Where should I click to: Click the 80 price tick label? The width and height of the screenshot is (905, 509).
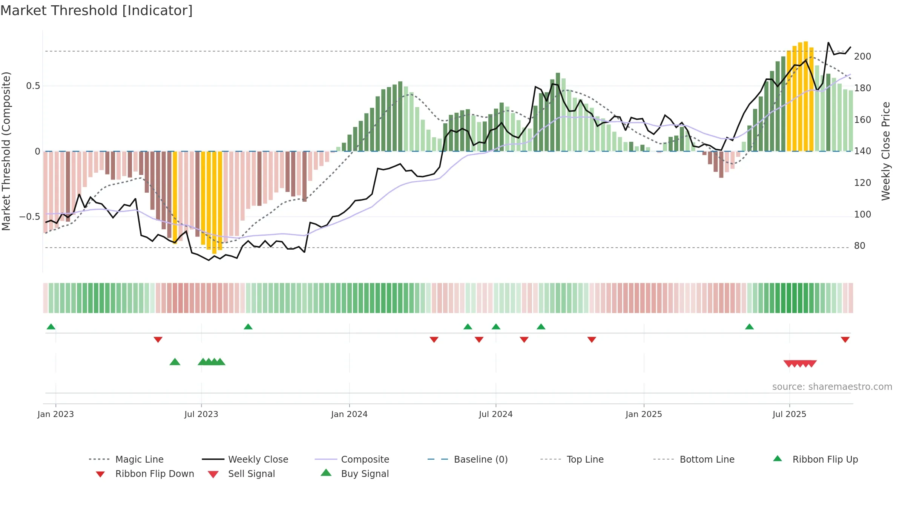(x=860, y=246)
